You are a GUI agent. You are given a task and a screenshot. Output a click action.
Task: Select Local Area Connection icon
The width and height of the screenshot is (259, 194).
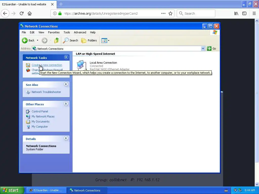click(x=82, y=65)
